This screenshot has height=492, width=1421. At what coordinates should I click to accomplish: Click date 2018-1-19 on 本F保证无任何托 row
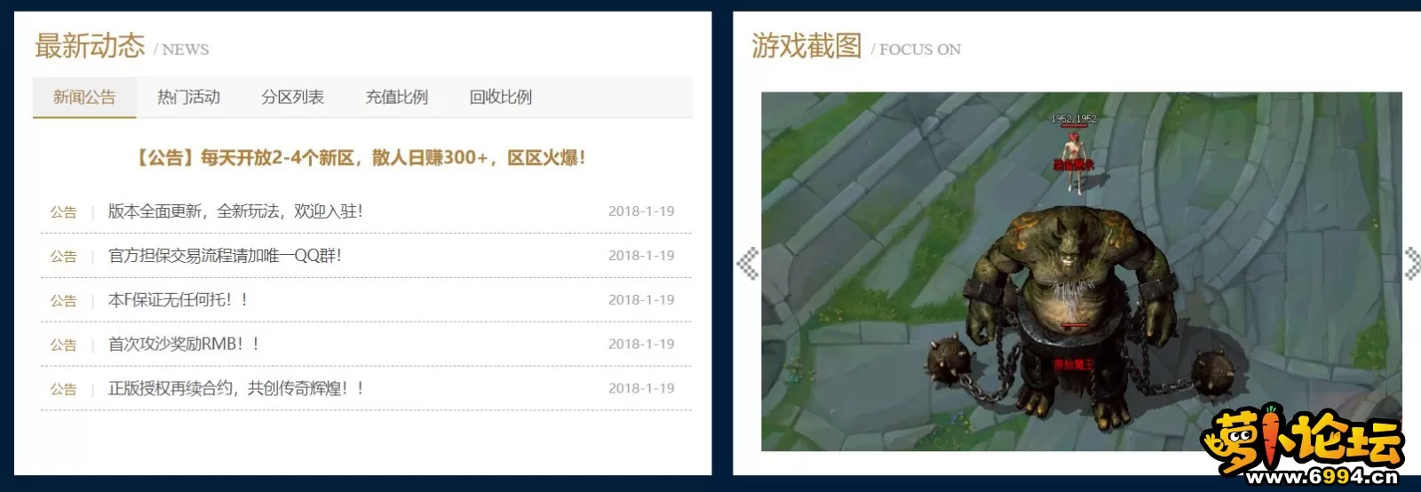[641, 300]
